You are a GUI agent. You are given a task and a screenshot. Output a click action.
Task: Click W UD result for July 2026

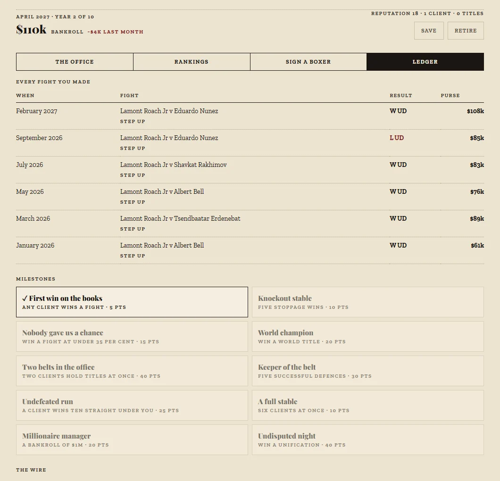[x=398, y=165]
